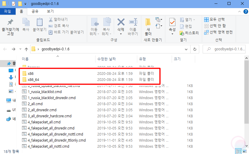Click the Help question mark icon
This screenshot has width=249, height=154.
[x=246, y=12]
